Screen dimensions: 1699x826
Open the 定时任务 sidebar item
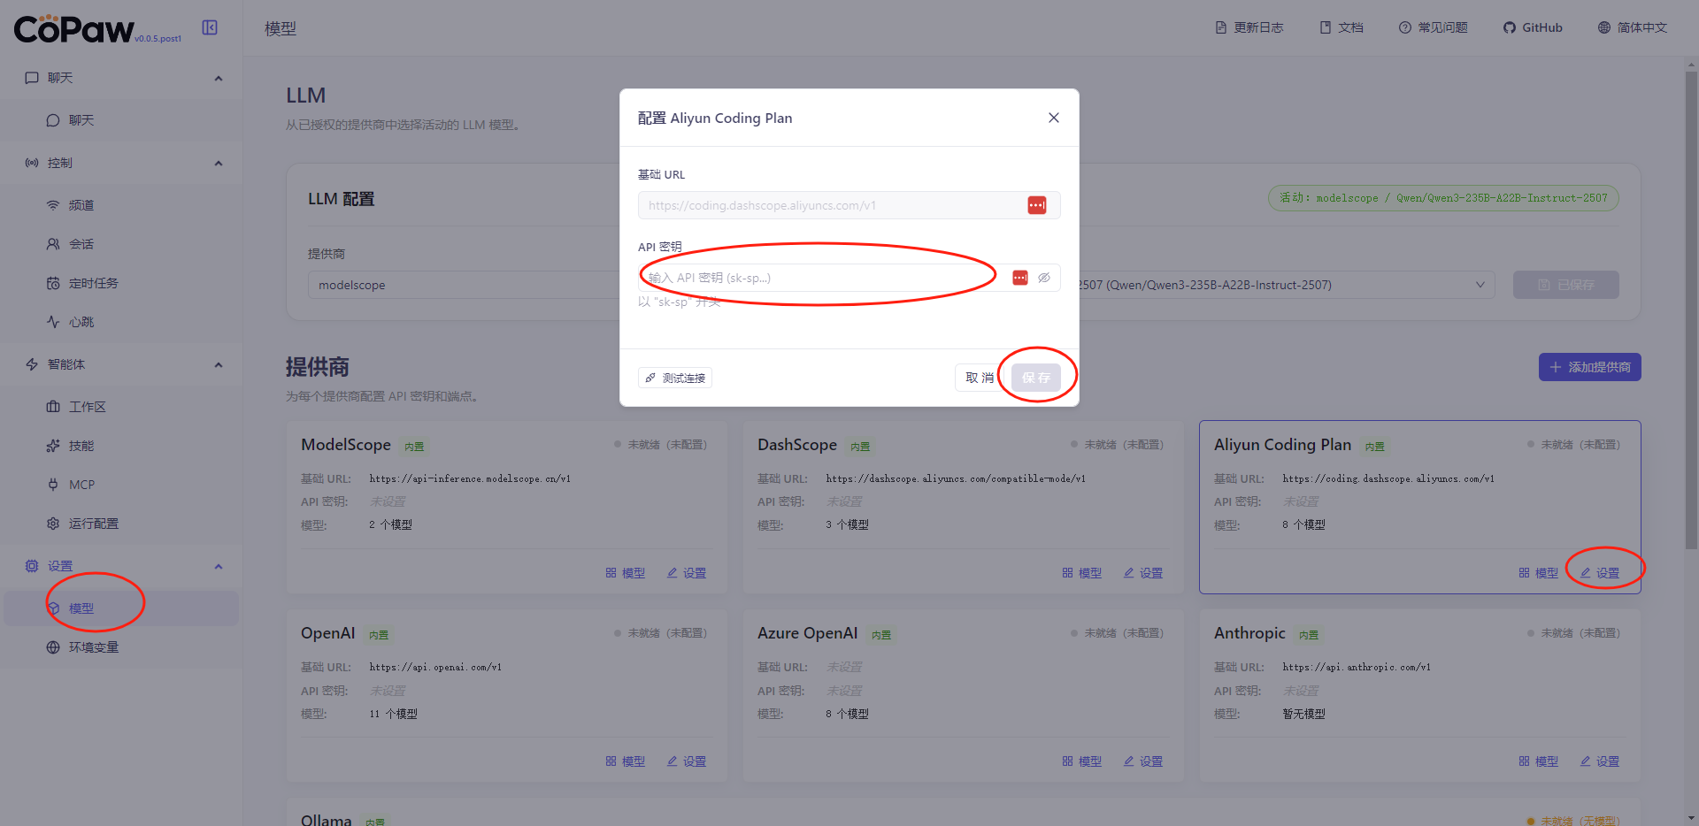point(93,283)
